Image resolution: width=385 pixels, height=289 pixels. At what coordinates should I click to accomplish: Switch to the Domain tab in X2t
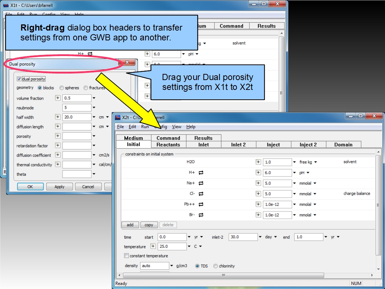(x=343, y=144)
